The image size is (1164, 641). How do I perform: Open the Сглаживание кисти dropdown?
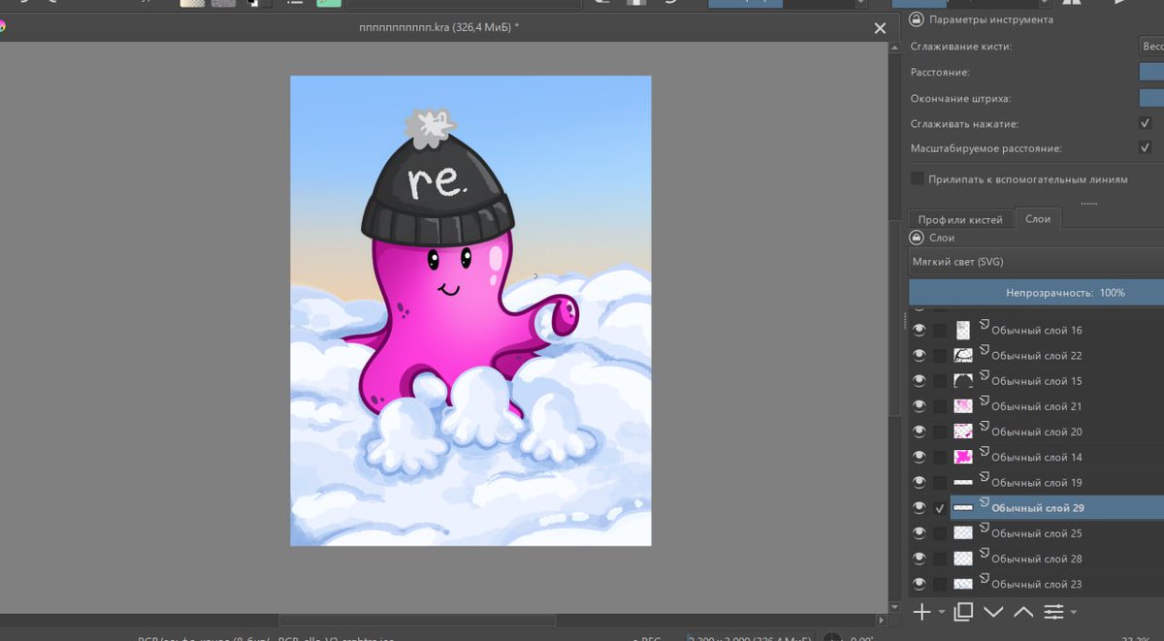coord(1151,46)
